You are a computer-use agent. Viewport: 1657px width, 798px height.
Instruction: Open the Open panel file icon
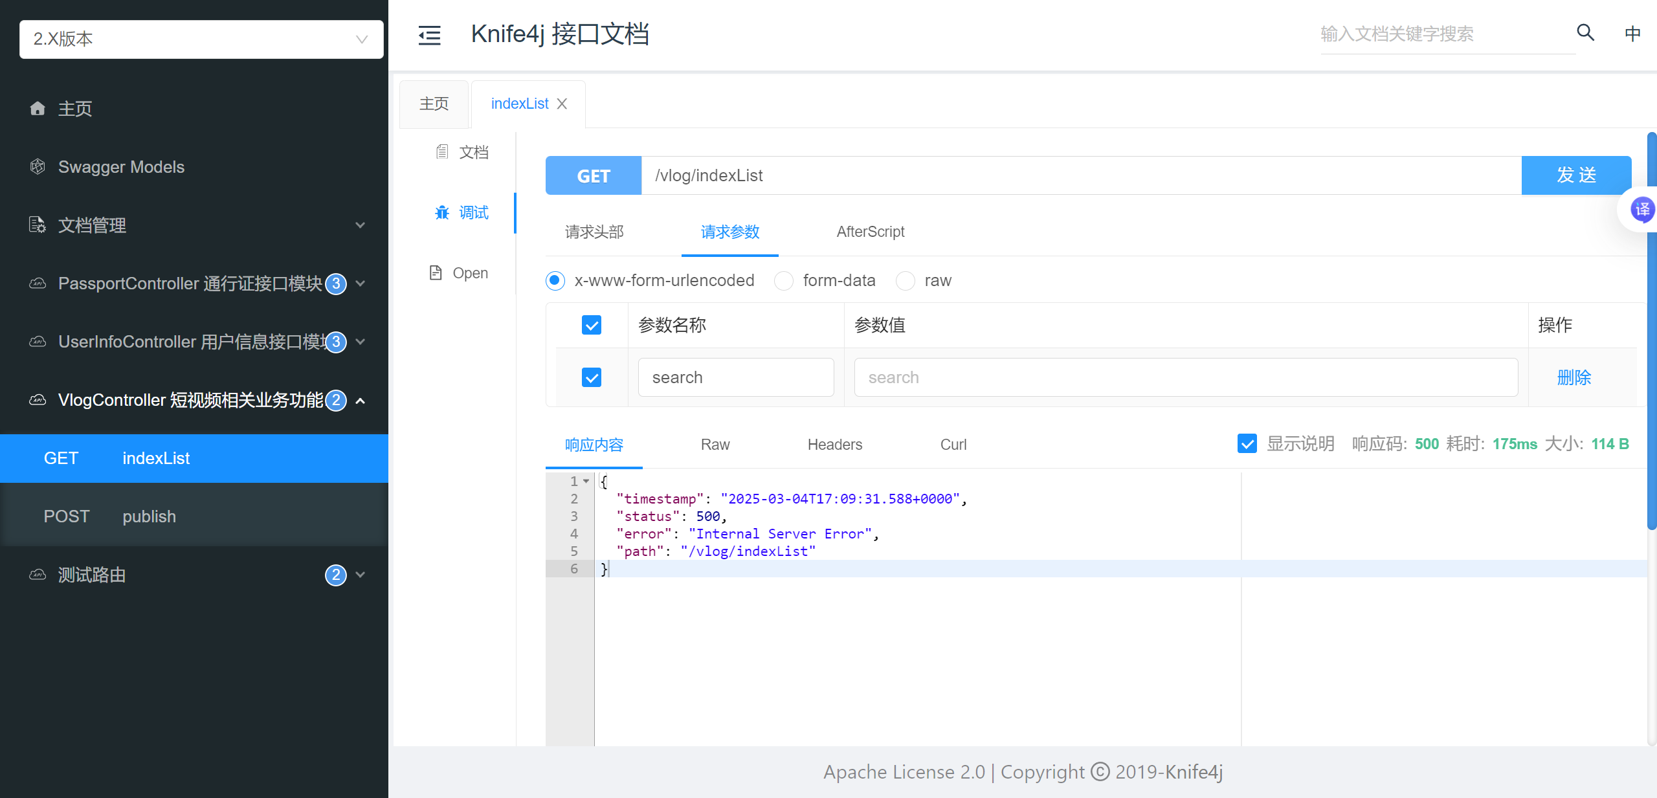[x=436, y=273]
